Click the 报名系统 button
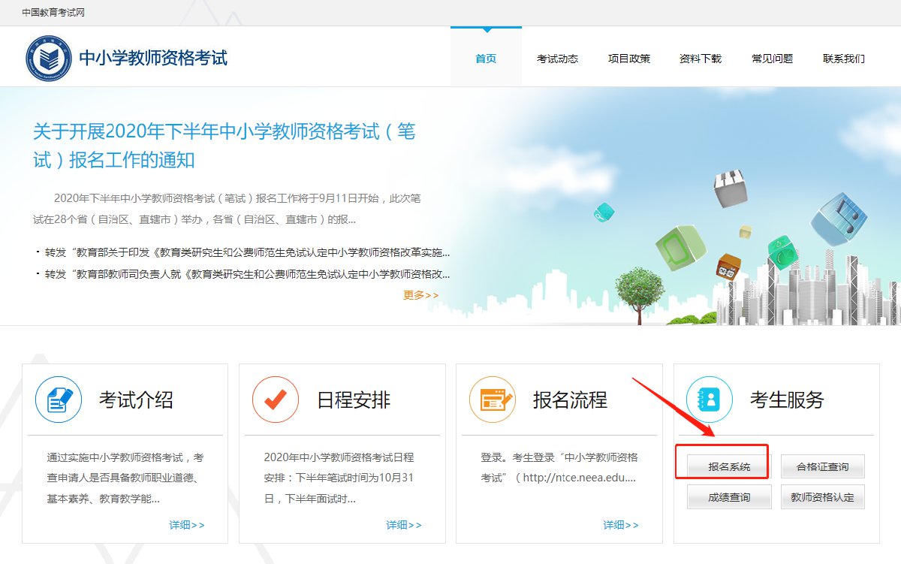This screenshot has height=564, width=901. (729, 467)
